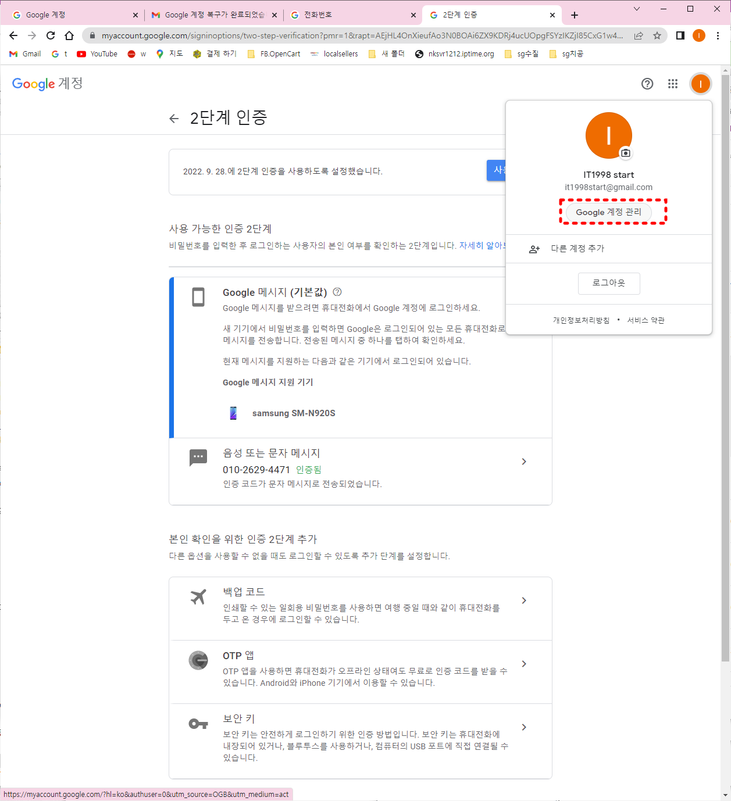The height and width of the screenshot is (801, 731).
Task: Open the w bookmark
Action: tap(137, 53)
